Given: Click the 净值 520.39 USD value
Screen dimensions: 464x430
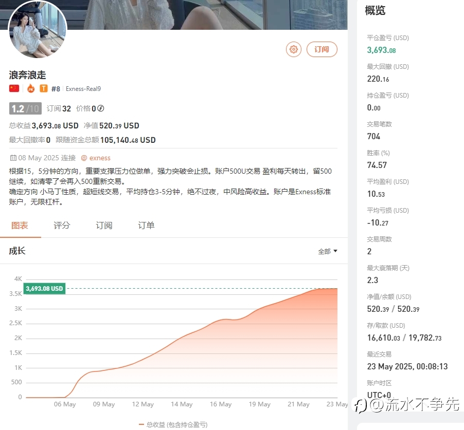Looking at the screenshot, I should 112,125.
